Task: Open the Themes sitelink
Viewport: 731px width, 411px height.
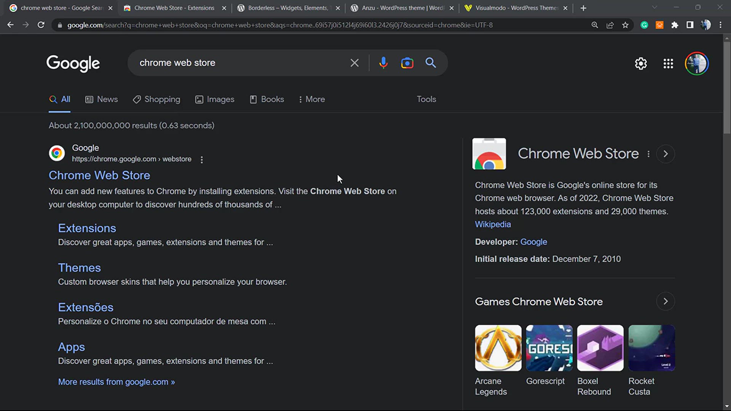Action: [80, 268]
